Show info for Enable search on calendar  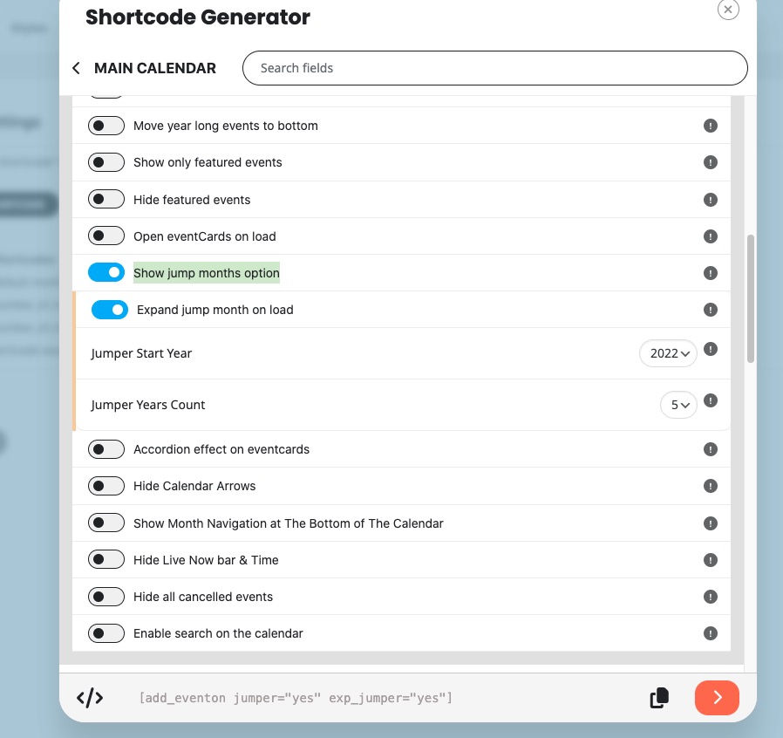click(710, 633)
